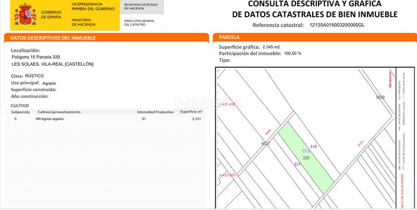
Task: Click the 'CULTIVO' section heading
Action: coord(20,106)
